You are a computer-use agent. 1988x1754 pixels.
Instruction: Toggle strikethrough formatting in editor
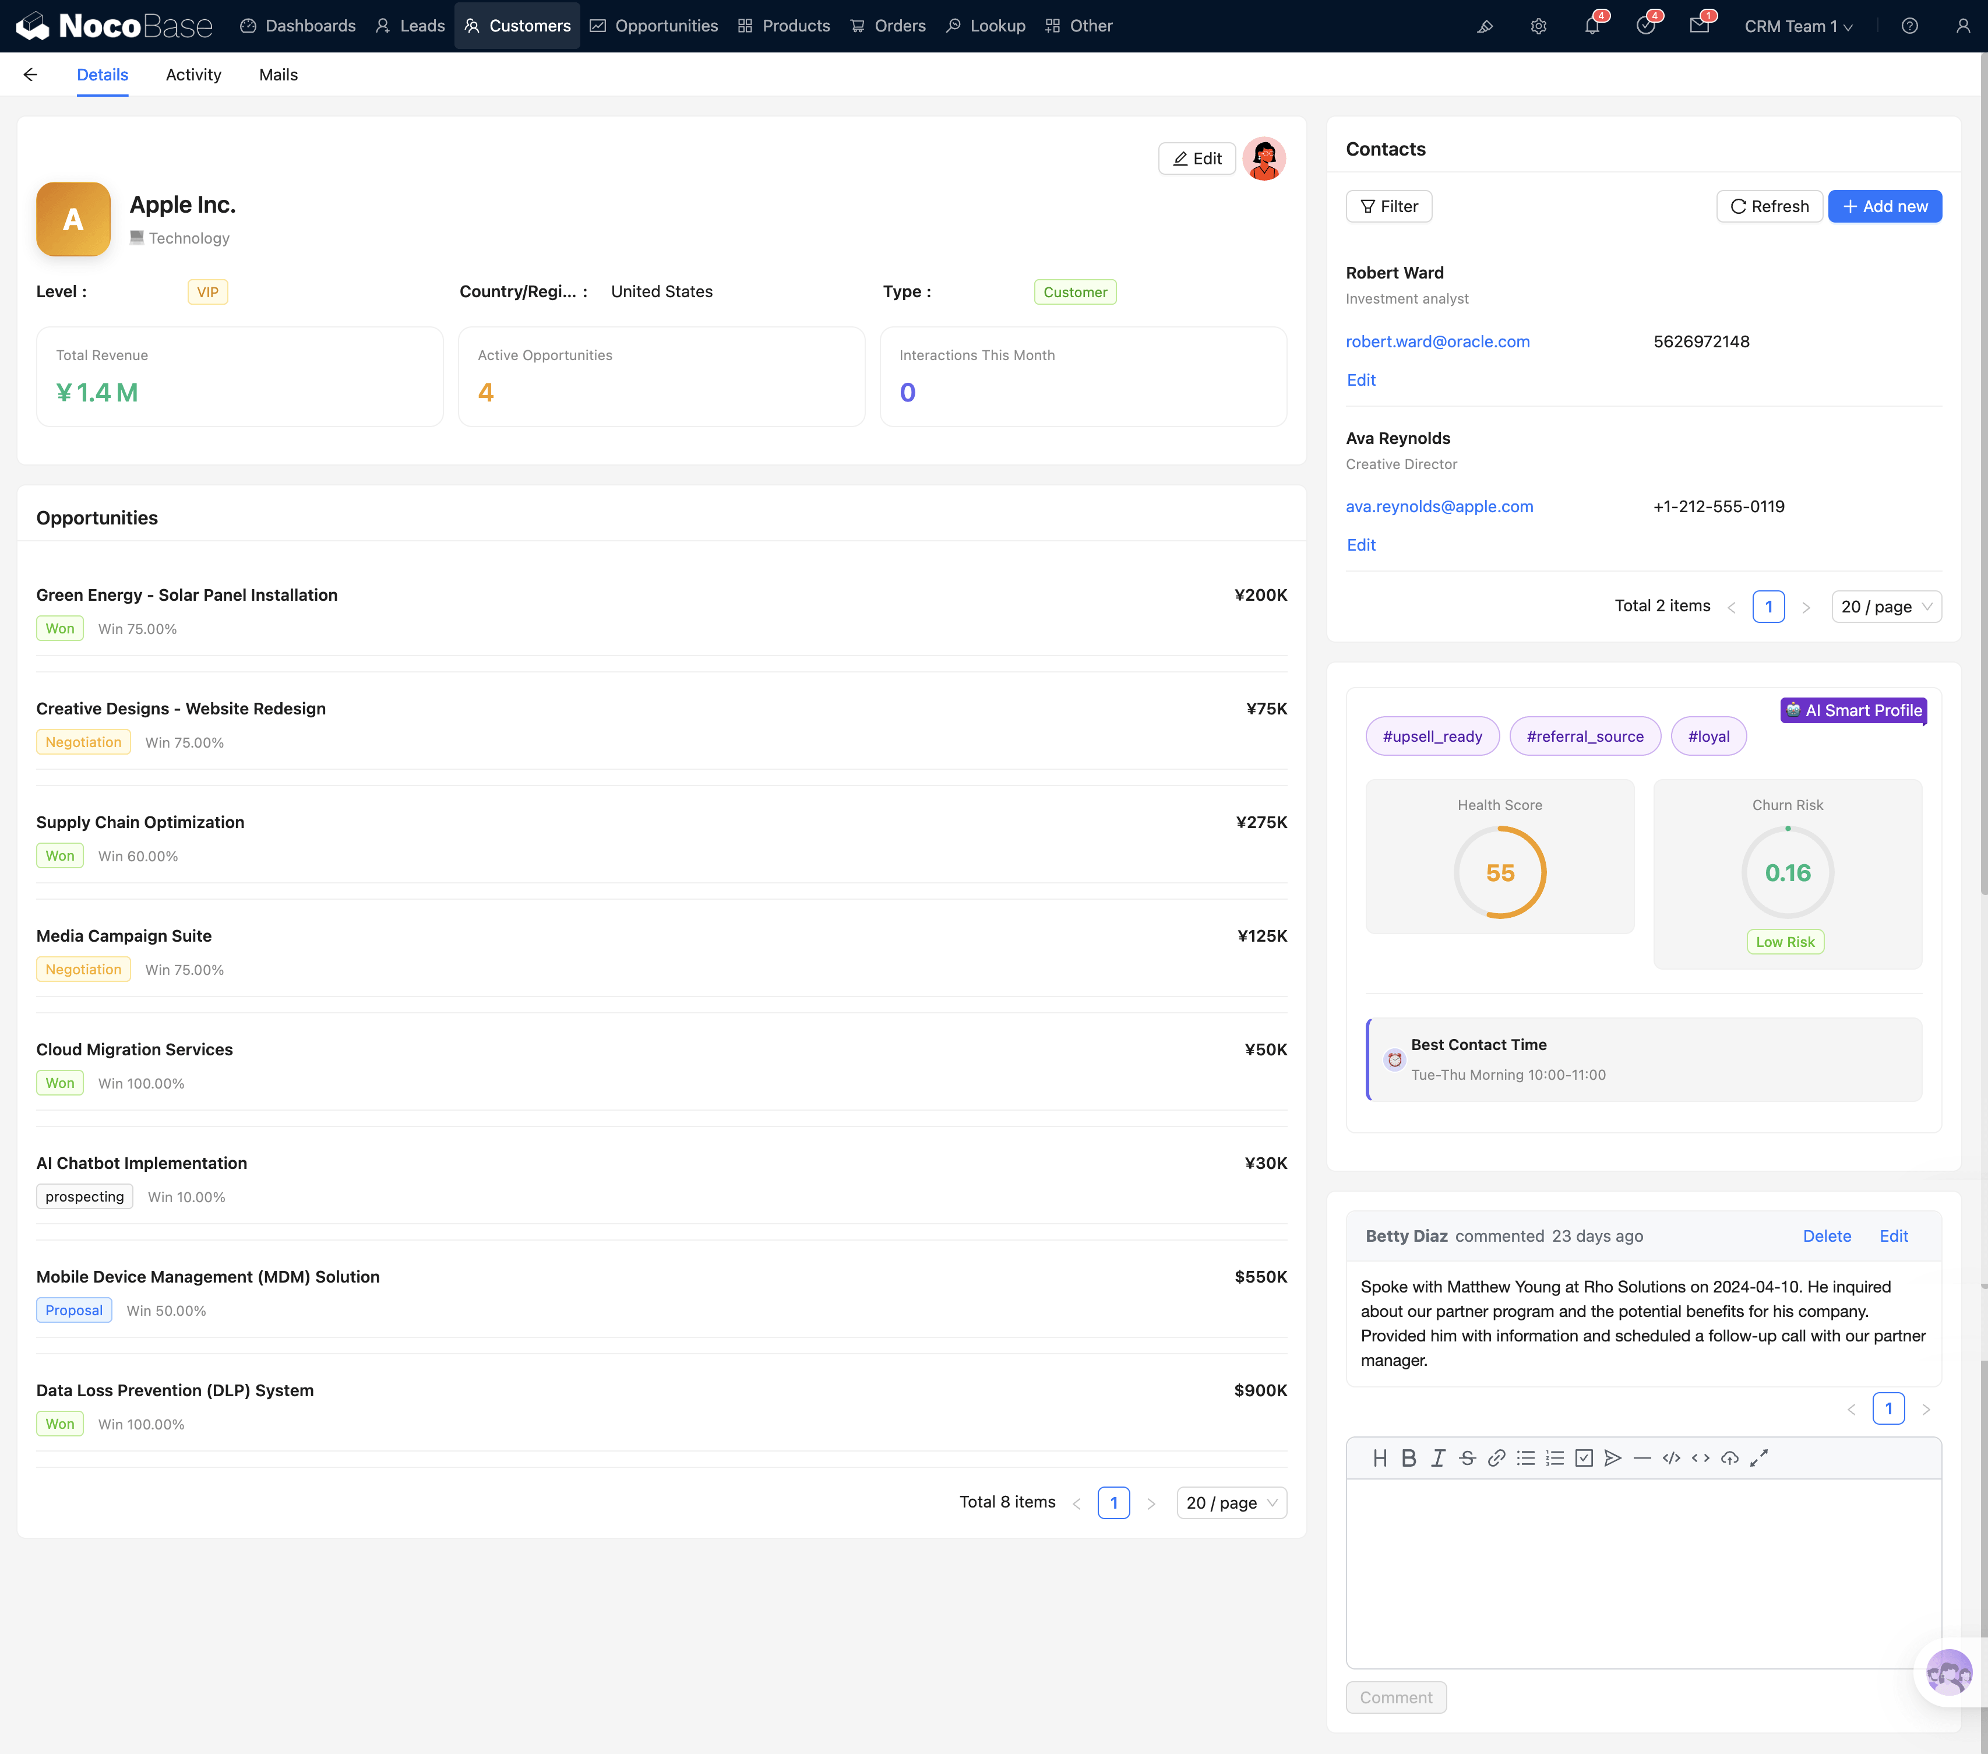pos(1467,1457)
